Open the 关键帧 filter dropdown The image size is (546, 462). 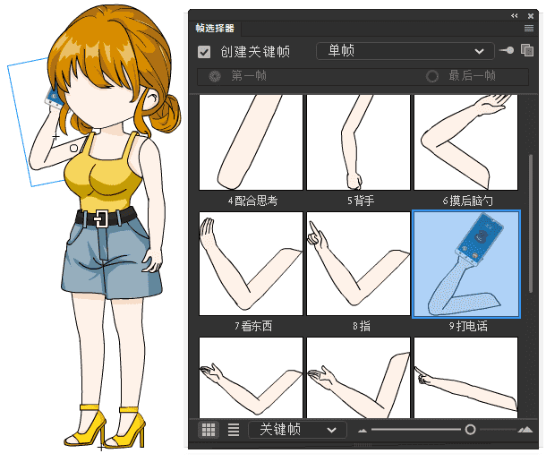297,430
